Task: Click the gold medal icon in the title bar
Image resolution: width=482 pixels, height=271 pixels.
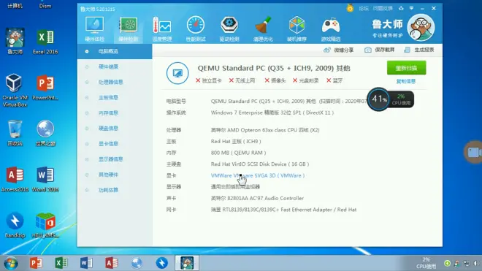Action: pos(350,8)
